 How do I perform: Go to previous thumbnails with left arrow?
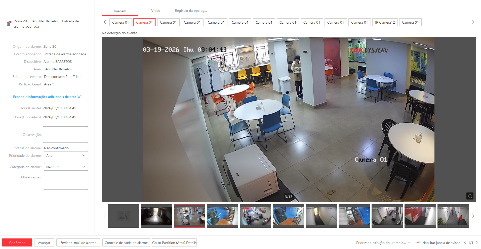coord(105,216)
